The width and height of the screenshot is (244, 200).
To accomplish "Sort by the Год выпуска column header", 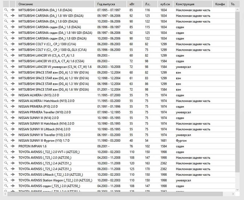I will coord(110,4).
